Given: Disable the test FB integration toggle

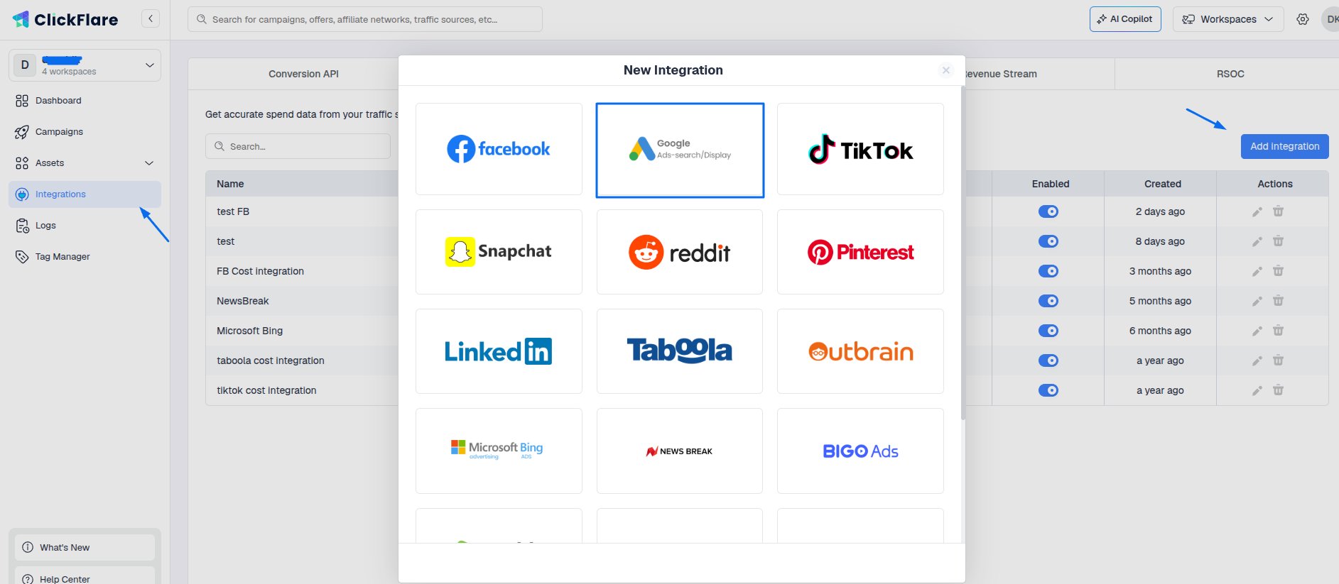Looking at the screenshot, I should (1048, 211).
